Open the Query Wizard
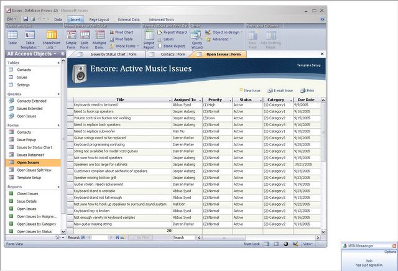The height and width of the screenshot is (271, 398). tap(197, 40)
